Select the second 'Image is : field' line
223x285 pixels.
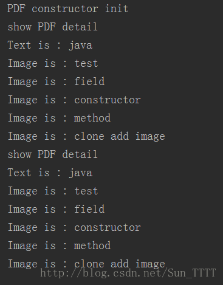click(56, 209)
